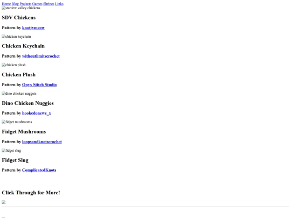
Task: Click the Fidget Slug heading
Action: pos(15,160)
